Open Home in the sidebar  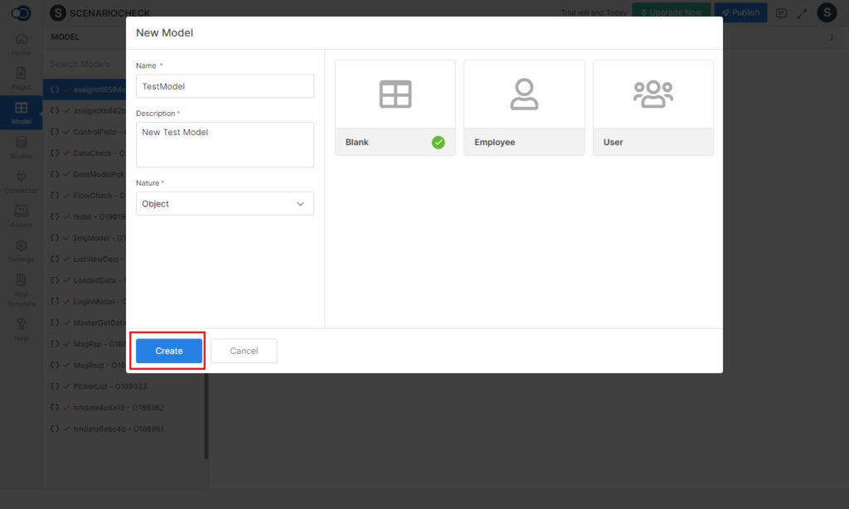point(21,45)
